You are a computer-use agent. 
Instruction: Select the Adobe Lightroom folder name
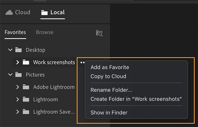(54, 87)
